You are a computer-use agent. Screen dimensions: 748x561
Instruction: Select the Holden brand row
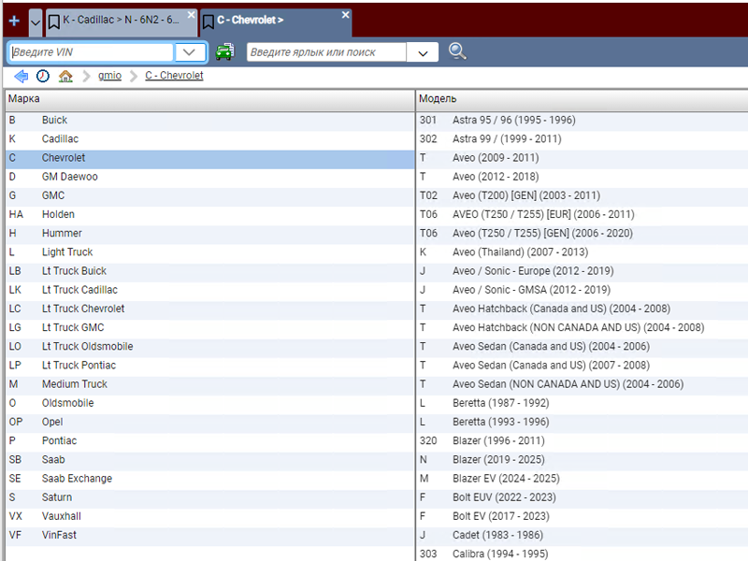click(x=209, y=214)
